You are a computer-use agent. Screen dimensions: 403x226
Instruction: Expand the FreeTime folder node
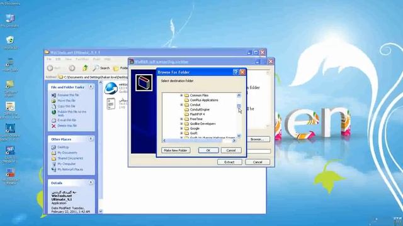click(181, 119)
